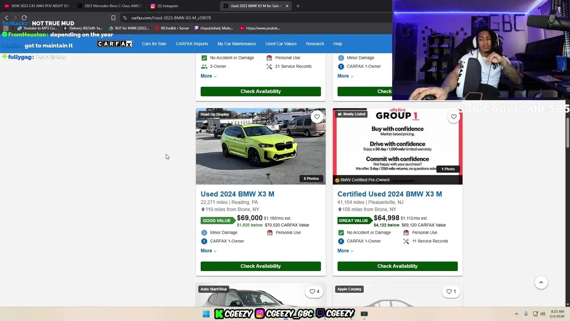The height and width of the screenshot is (321, 570).
Task: Open the clock showing 8:25 AM
Action: tap(558, 314)
